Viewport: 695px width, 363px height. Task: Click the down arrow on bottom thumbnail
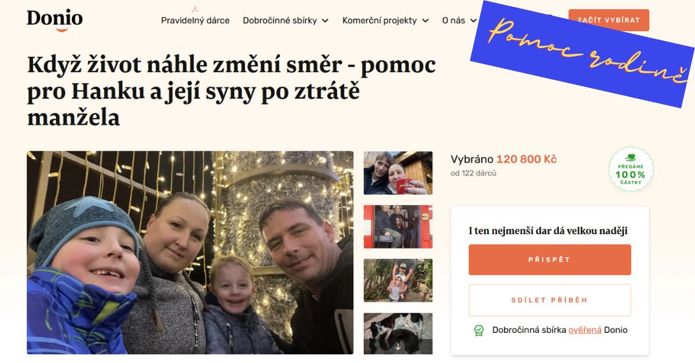tap(398, 347)
